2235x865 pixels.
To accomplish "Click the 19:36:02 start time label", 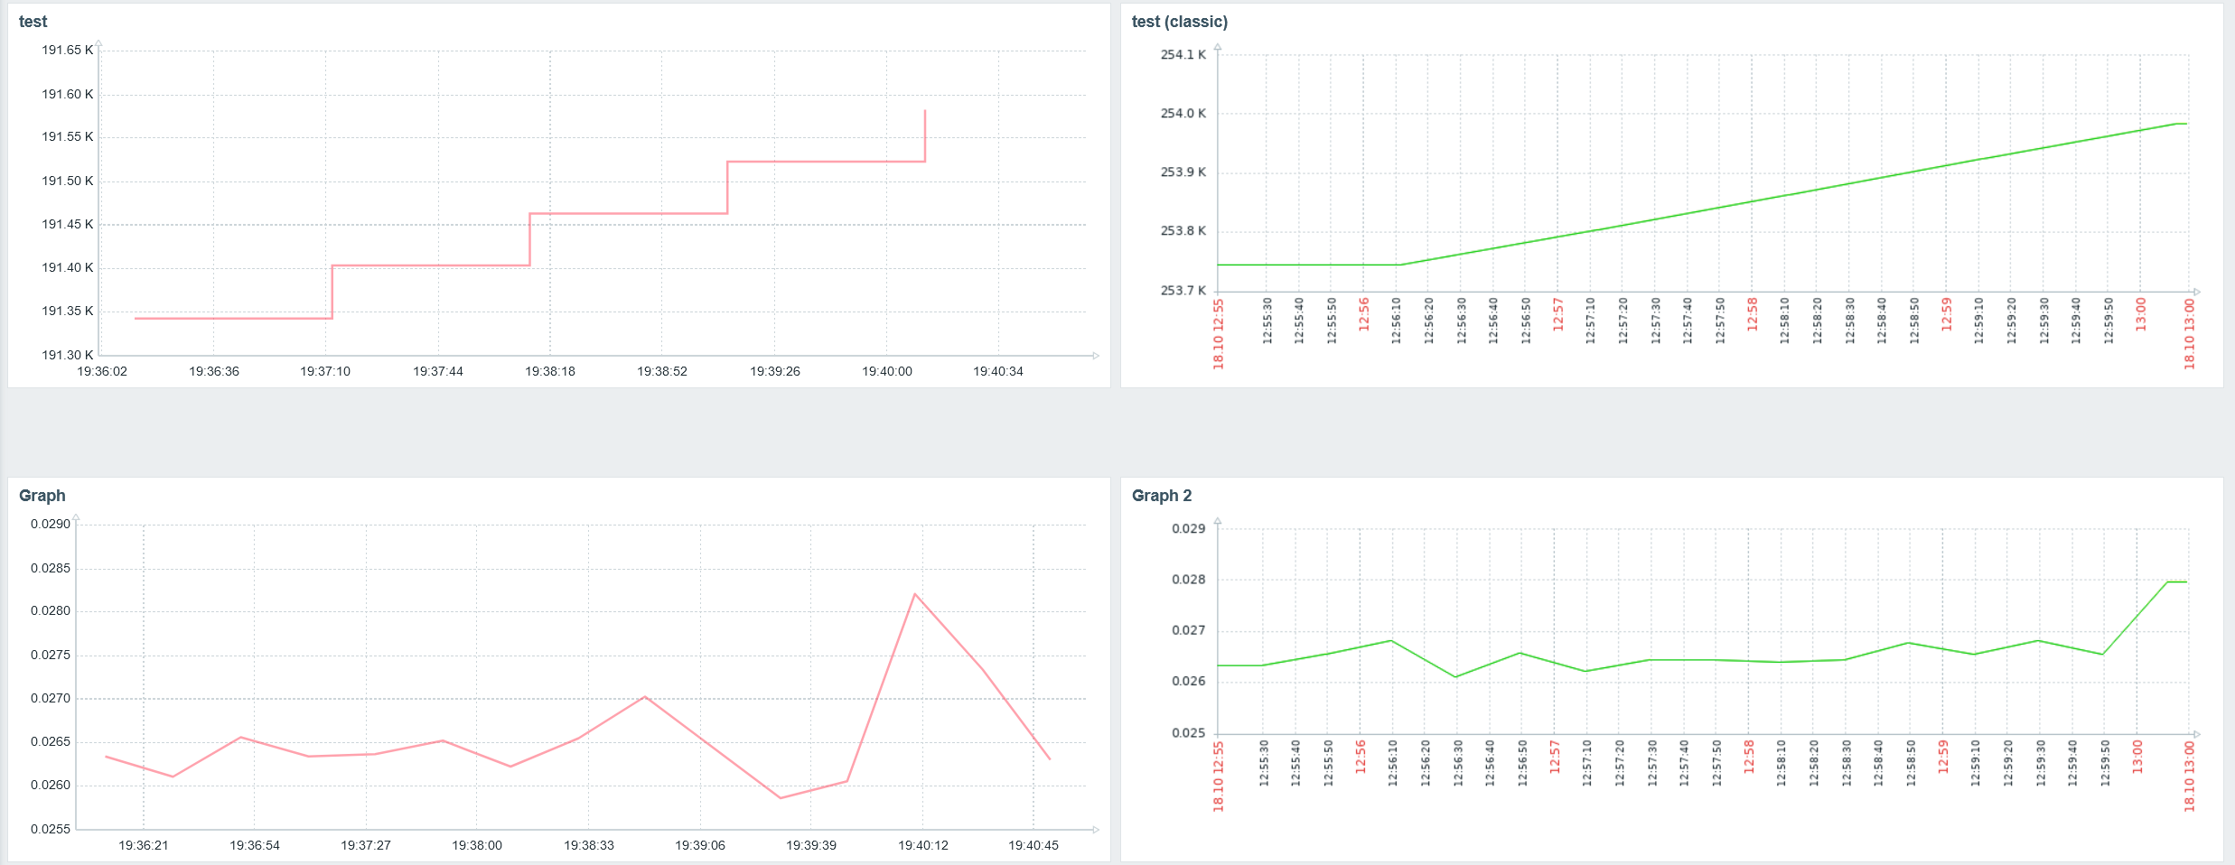I will point(102,371).
